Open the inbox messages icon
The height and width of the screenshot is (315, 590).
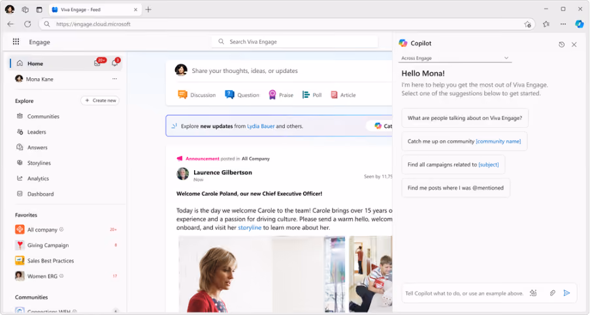pos(97,63)
